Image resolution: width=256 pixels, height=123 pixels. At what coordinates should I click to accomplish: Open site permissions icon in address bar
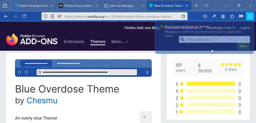[59, 16]
